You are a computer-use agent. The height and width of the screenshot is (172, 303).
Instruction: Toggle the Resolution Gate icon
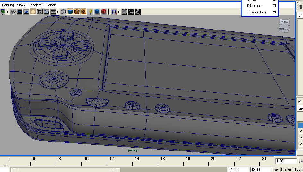[26, 12]
